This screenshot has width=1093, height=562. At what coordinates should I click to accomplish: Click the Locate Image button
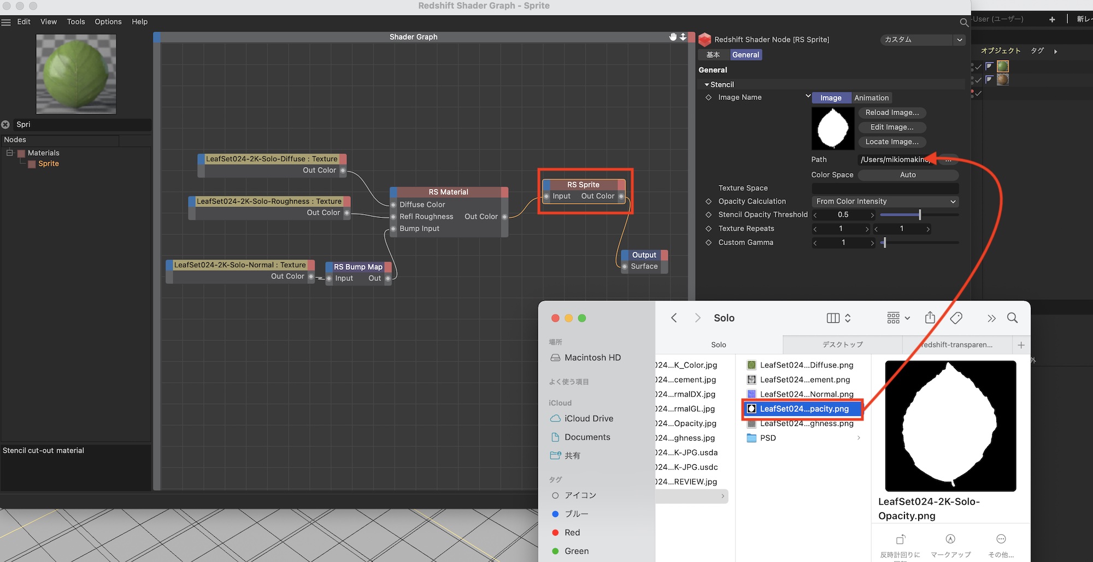(x=892, y=141)
